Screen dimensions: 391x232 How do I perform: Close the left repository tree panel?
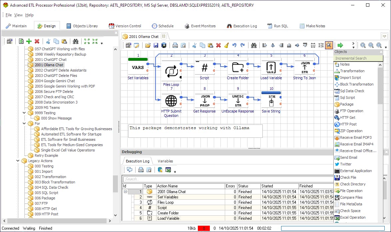[x=116, y=33]
